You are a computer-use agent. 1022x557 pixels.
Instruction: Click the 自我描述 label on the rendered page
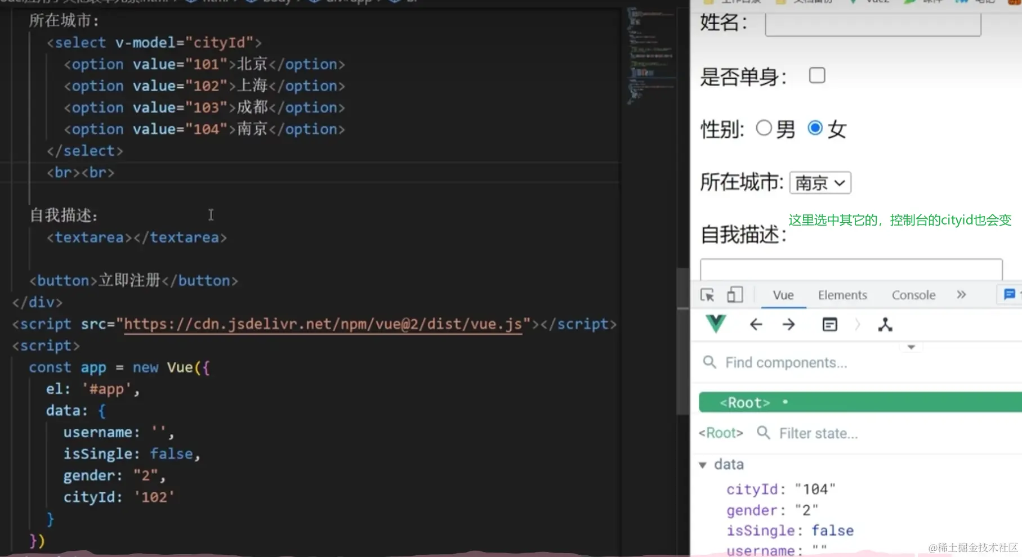pyautogui.click(x=743, y=235)
